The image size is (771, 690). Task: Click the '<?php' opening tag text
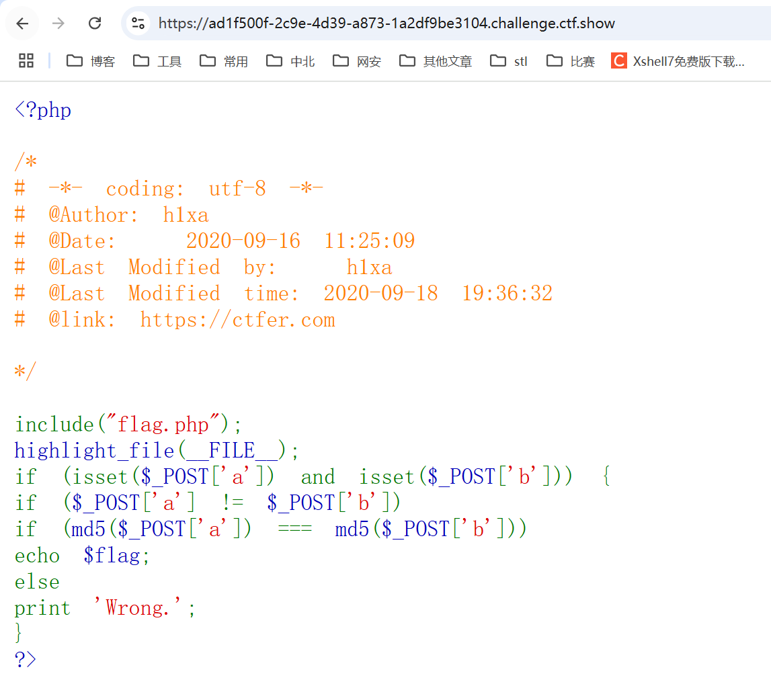(x=43, y=110)
